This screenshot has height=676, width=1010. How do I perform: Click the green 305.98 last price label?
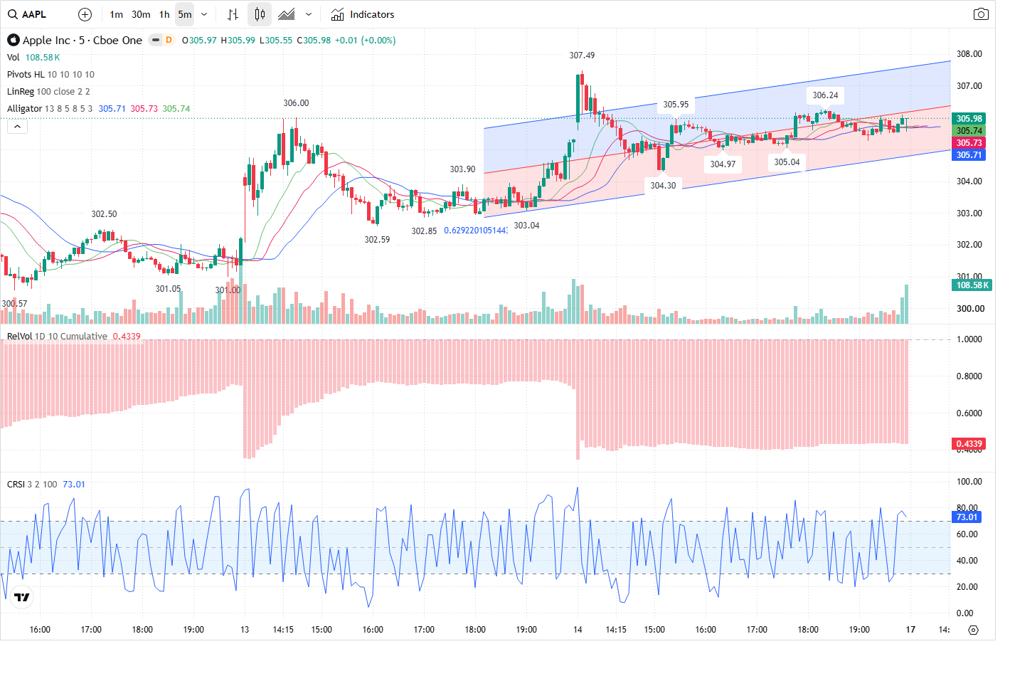[969, 118]
